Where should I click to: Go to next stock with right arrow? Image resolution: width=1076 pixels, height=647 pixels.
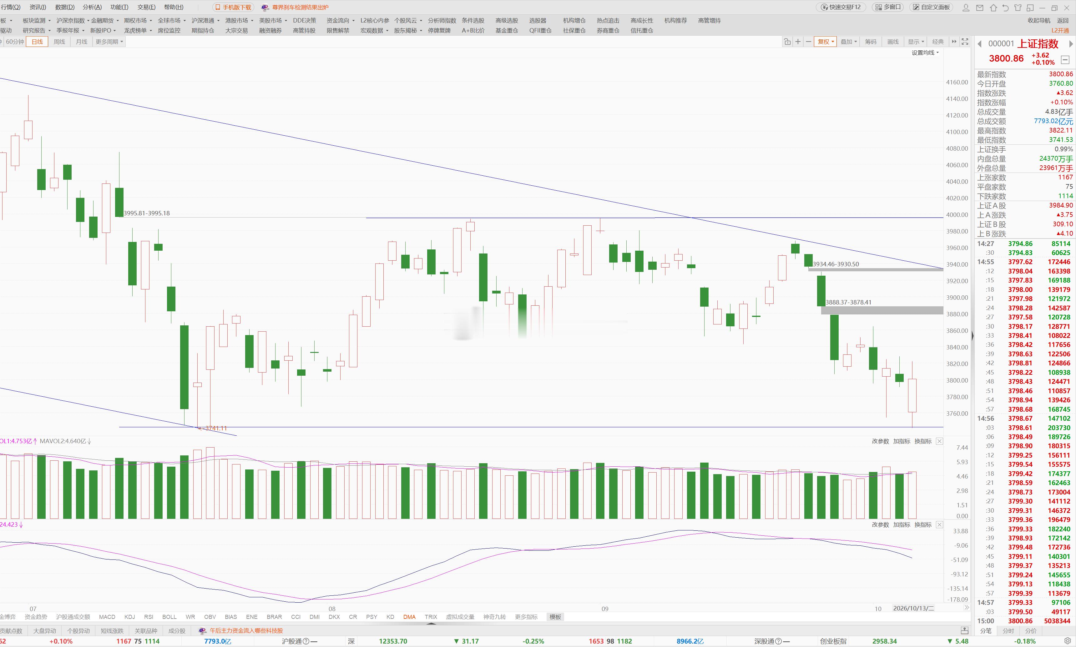(x=1071, y=43)
